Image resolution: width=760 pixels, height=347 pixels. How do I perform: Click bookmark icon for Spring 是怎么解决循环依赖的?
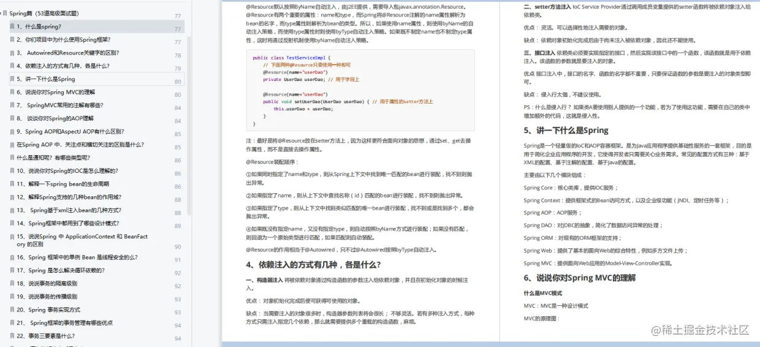tap(12, 270)
